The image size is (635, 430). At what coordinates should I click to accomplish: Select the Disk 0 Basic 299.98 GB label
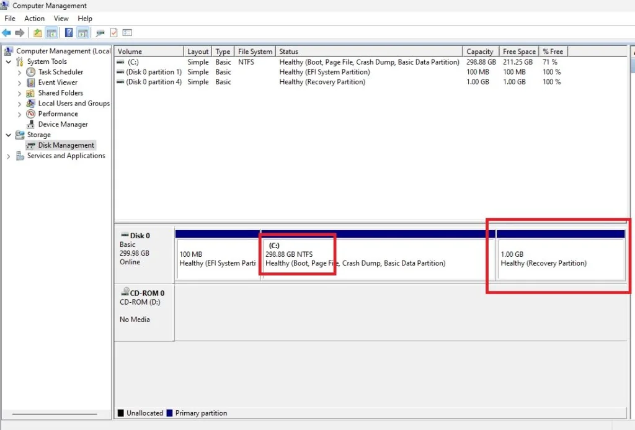pyautogui.click(x=144, y=254)
